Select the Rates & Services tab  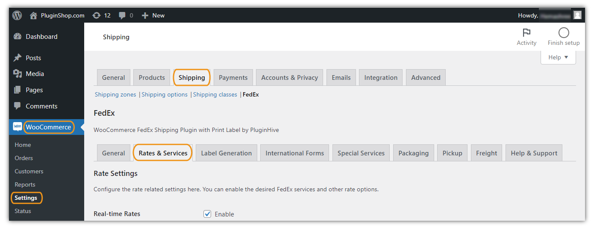point(163,153)
